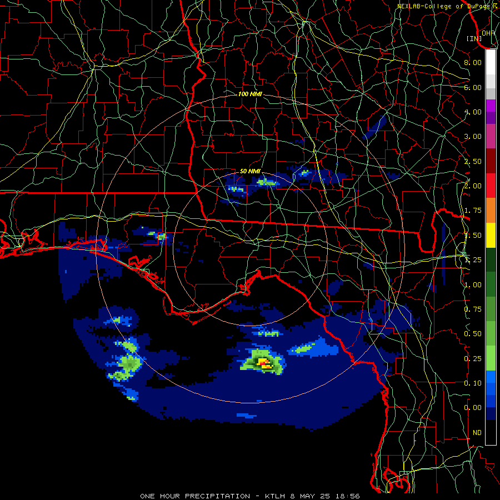The height and width of the screenshot is (500, 500).
Task: Pick the dark red swatch in the legend
Action: click(x=491, y=161)
